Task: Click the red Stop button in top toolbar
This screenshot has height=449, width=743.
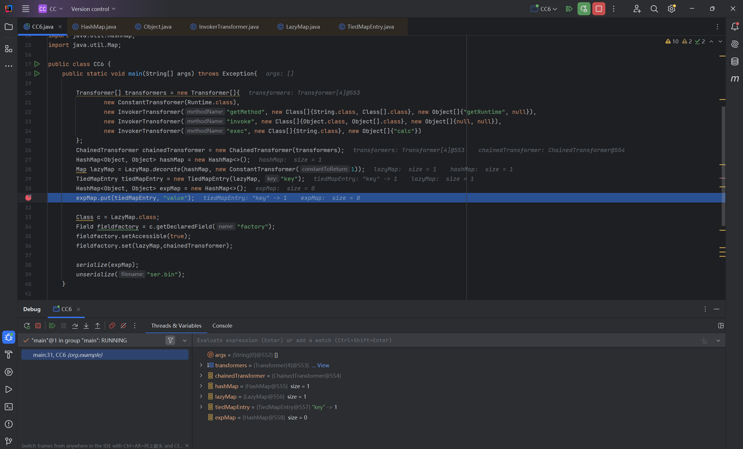Action: pos(599,9)
